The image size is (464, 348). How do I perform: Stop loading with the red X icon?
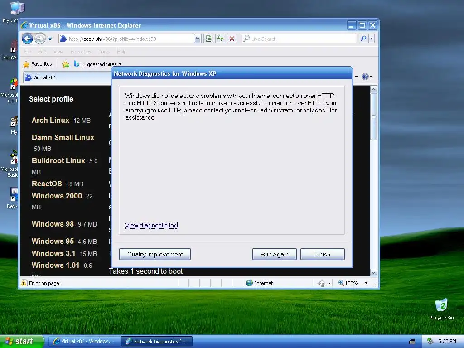[232, 39]
